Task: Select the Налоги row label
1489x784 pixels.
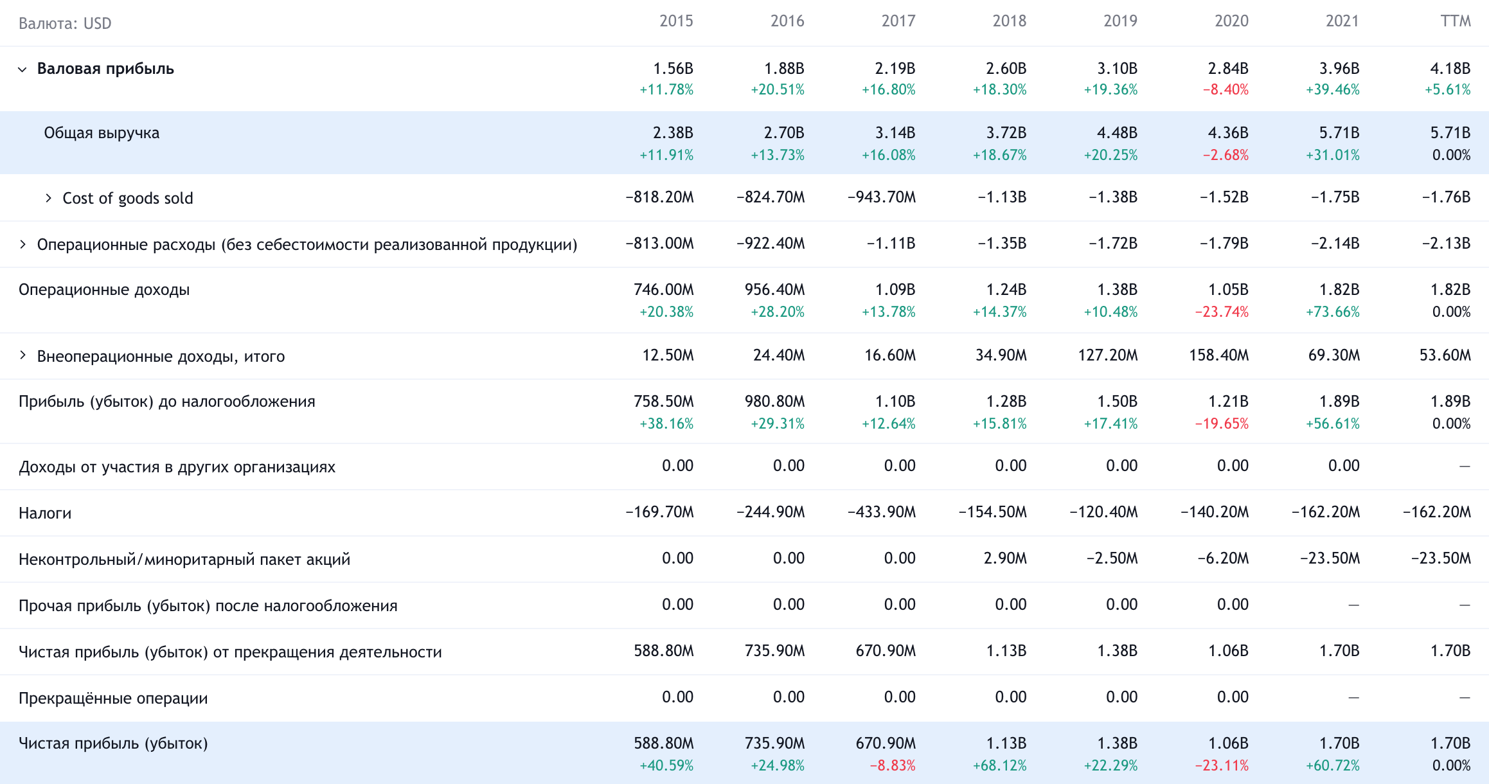Action: pos(45,513)
